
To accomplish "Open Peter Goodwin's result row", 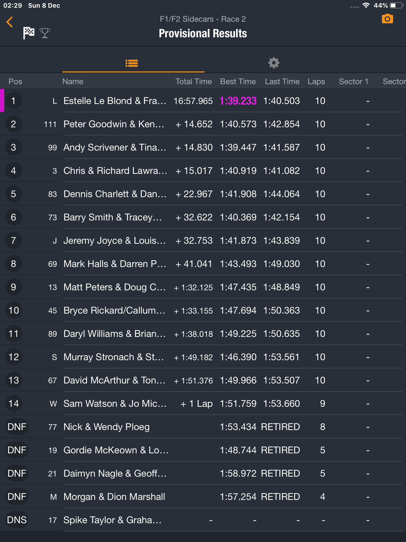I will click(x=203, y=124).
